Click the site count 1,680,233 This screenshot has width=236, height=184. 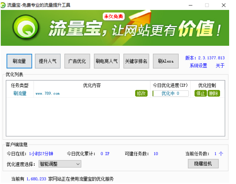(x=36, y=179)
